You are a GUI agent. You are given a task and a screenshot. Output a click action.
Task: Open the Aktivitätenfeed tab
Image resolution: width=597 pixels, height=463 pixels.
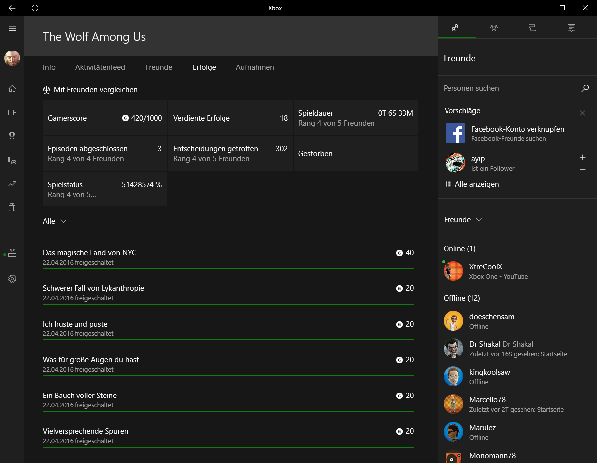point(100,67)
